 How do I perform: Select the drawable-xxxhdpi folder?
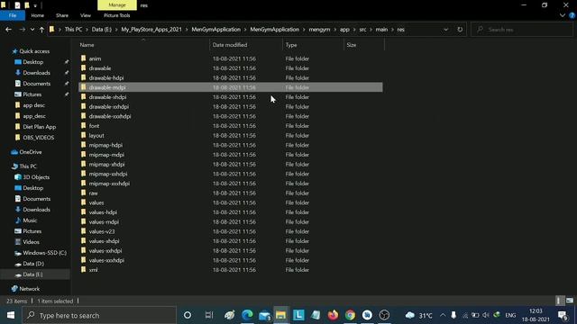point(110,116)
